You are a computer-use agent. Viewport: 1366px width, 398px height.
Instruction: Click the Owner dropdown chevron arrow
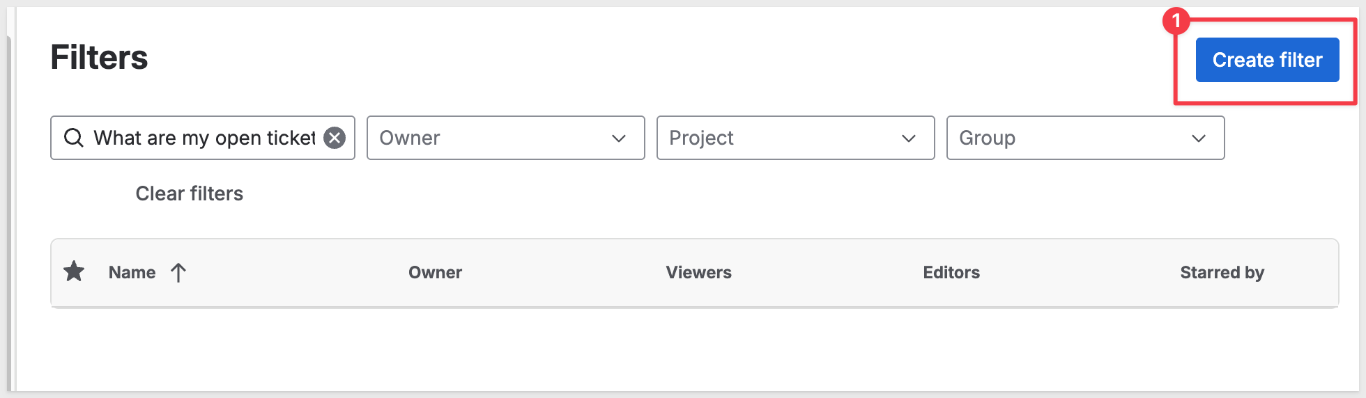point(619,138)
